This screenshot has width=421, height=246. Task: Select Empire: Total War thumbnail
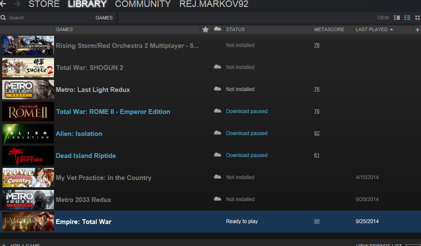coord(28,221)
